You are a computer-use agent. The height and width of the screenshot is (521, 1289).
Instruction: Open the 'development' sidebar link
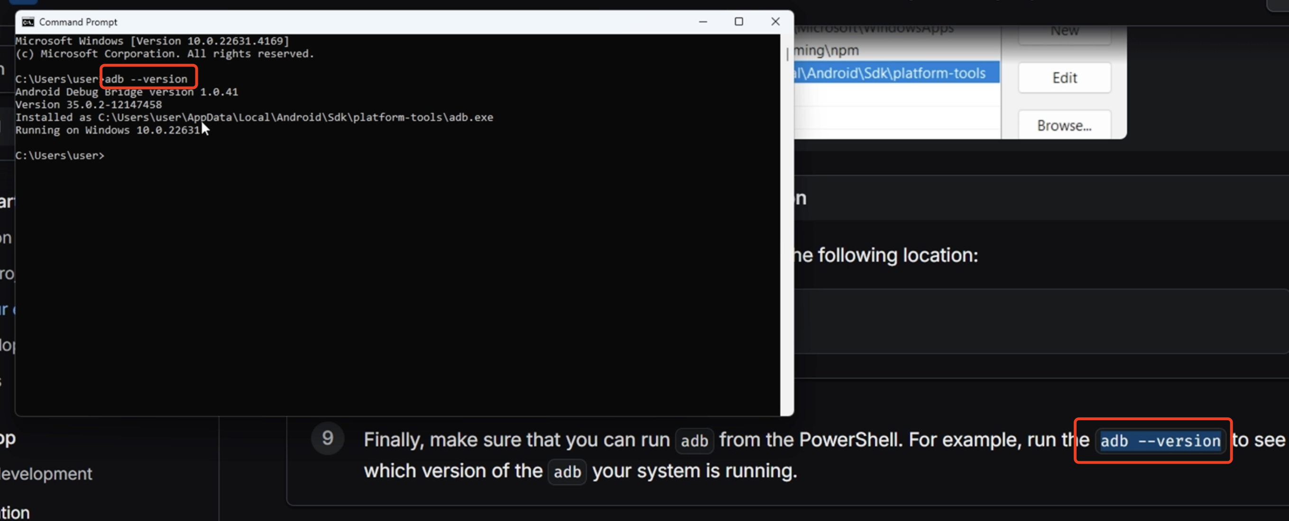click(46, 474)
